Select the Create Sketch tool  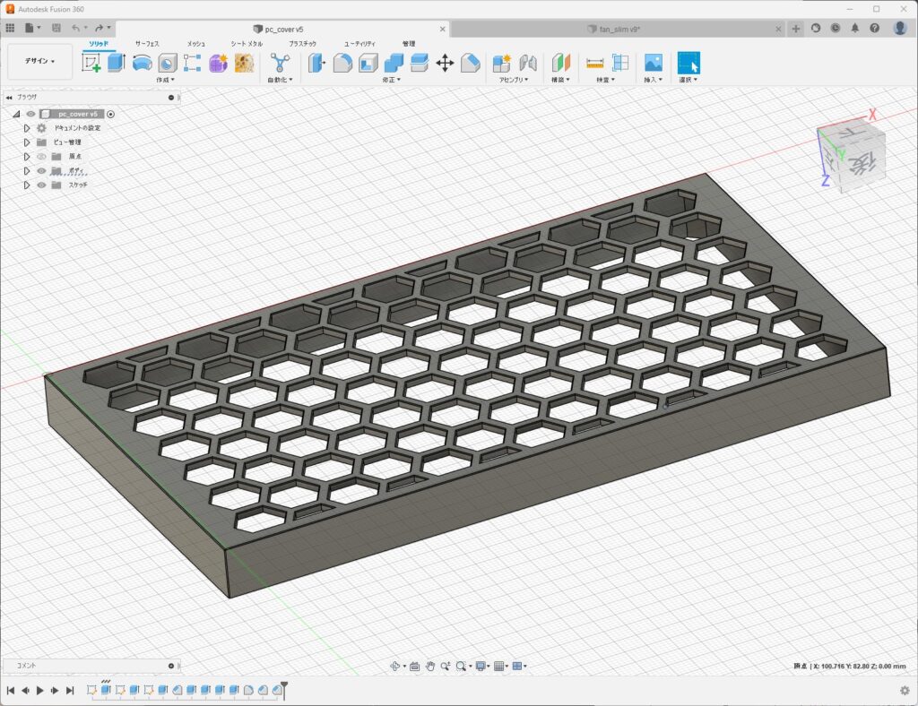point(91,63)
